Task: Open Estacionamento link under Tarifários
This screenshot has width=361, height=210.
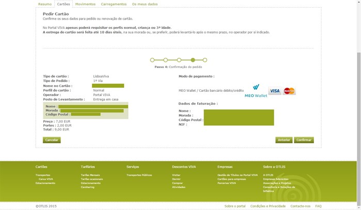Action: [91, 183]
